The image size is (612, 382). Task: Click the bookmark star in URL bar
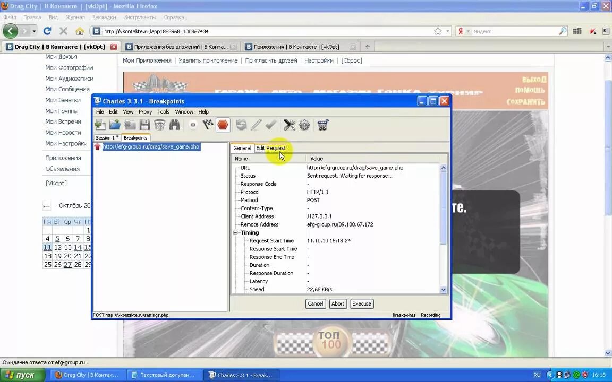tap(438, 31)
